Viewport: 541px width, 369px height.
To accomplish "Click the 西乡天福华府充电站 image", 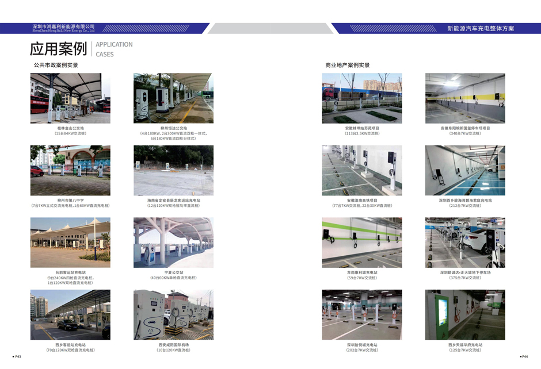I will click(465, 314).
